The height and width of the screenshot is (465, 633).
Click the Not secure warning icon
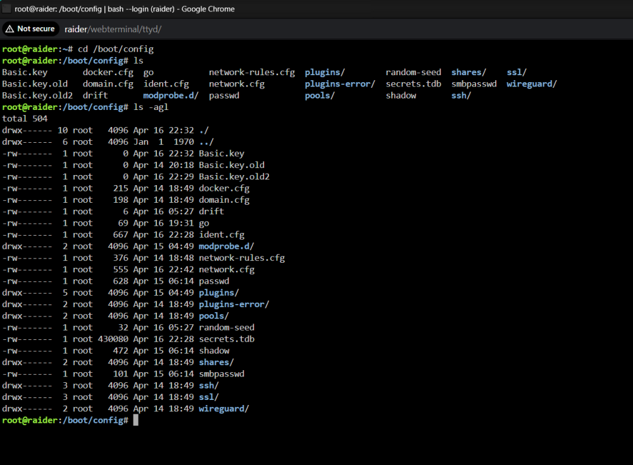click(x=9, y=29)
